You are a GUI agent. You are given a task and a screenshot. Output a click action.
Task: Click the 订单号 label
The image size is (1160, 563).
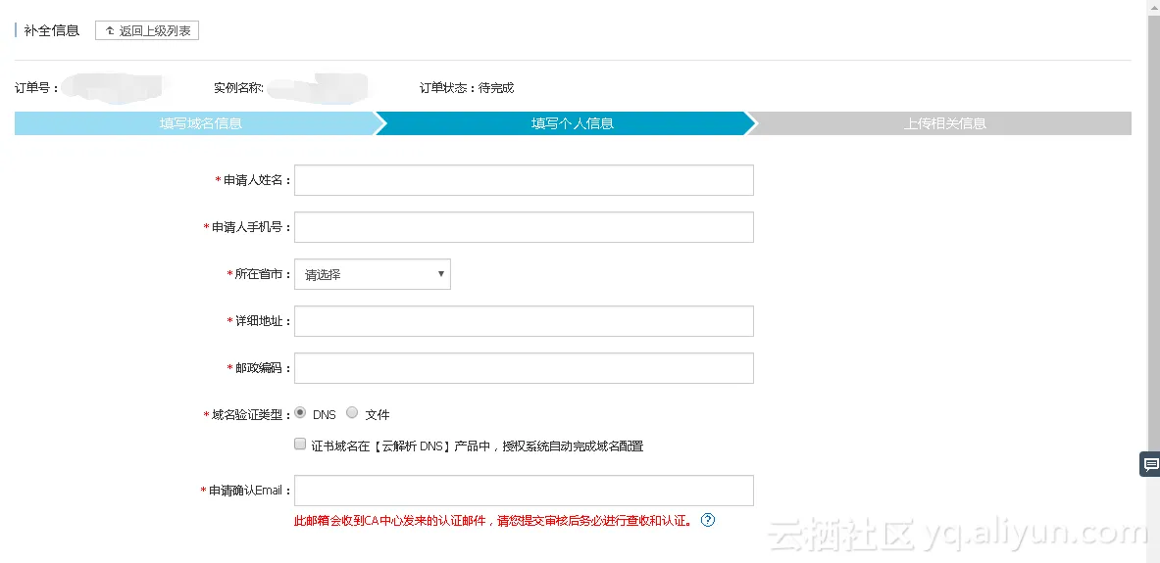[36, 88]
